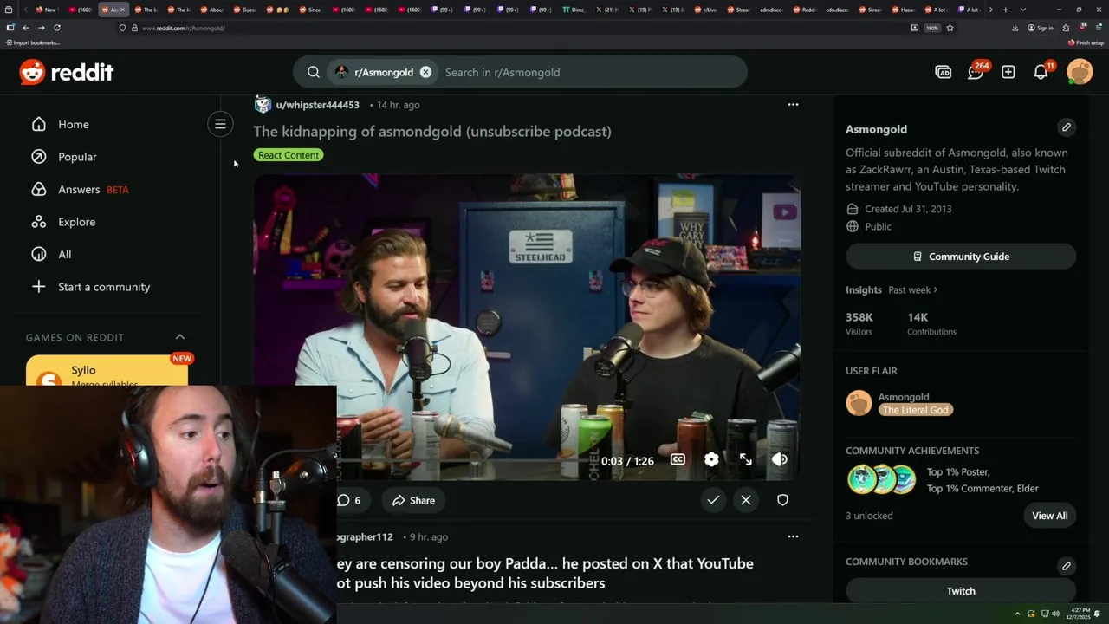The image size is (1109, 624).
Task: Focus the Search in r/Asmongold field
Action: pyautogui.click(x=589, y=72)
